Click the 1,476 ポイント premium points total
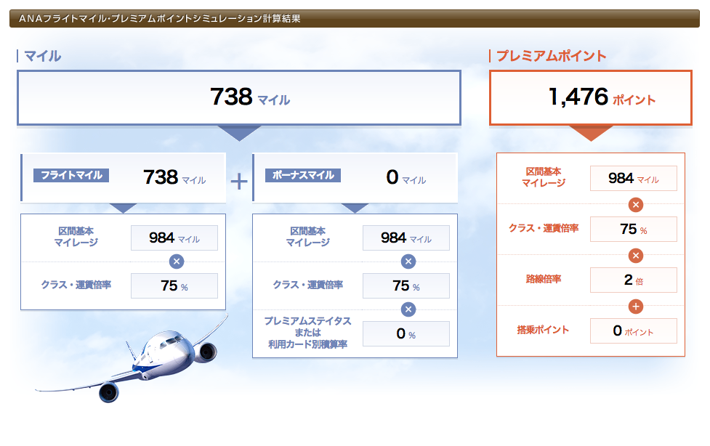Viewport: 710px width, 446px height. [591, 97]
